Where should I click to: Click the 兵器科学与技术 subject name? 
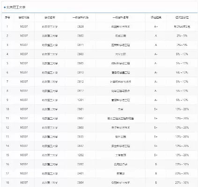point(120,27)
